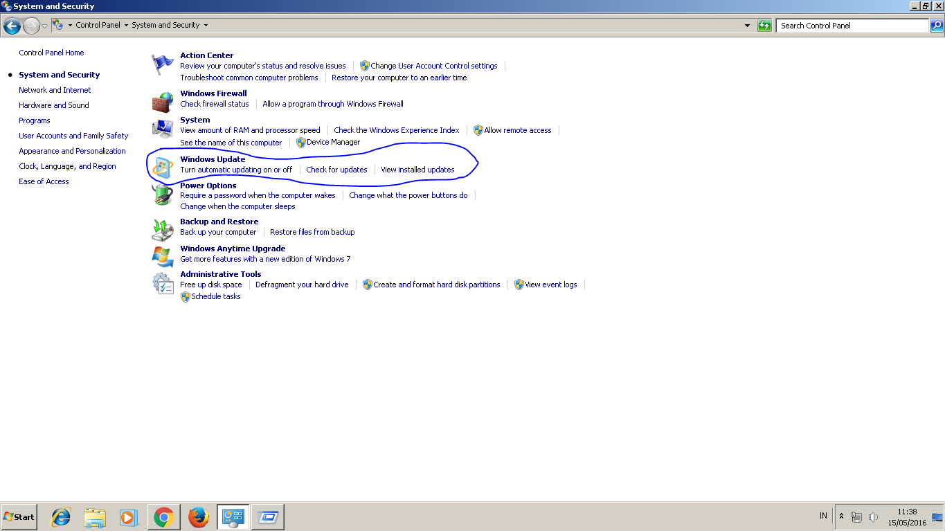945x531 pixels.
Task: Open the address bar history dropdown
Action: (747, 26)
